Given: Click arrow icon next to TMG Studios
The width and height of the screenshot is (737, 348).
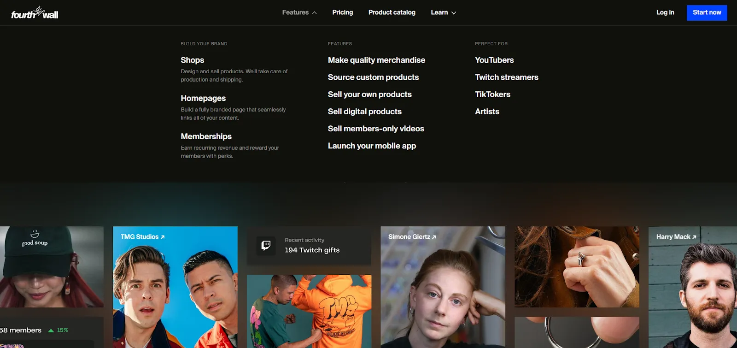Looking at the screenshot, I should point(163,237).
